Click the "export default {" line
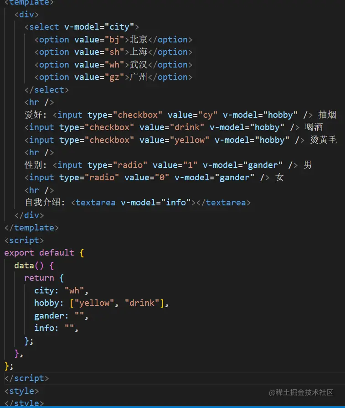This screenshot has height=408, width=345. [44, 253]
